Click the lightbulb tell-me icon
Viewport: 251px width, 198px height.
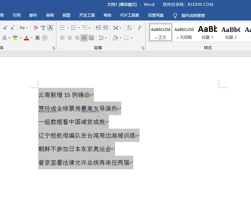tap(175, 16)
